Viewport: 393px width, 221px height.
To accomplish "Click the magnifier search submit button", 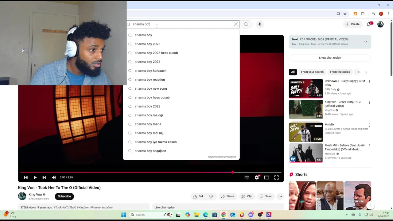I will tap(246, 24).
